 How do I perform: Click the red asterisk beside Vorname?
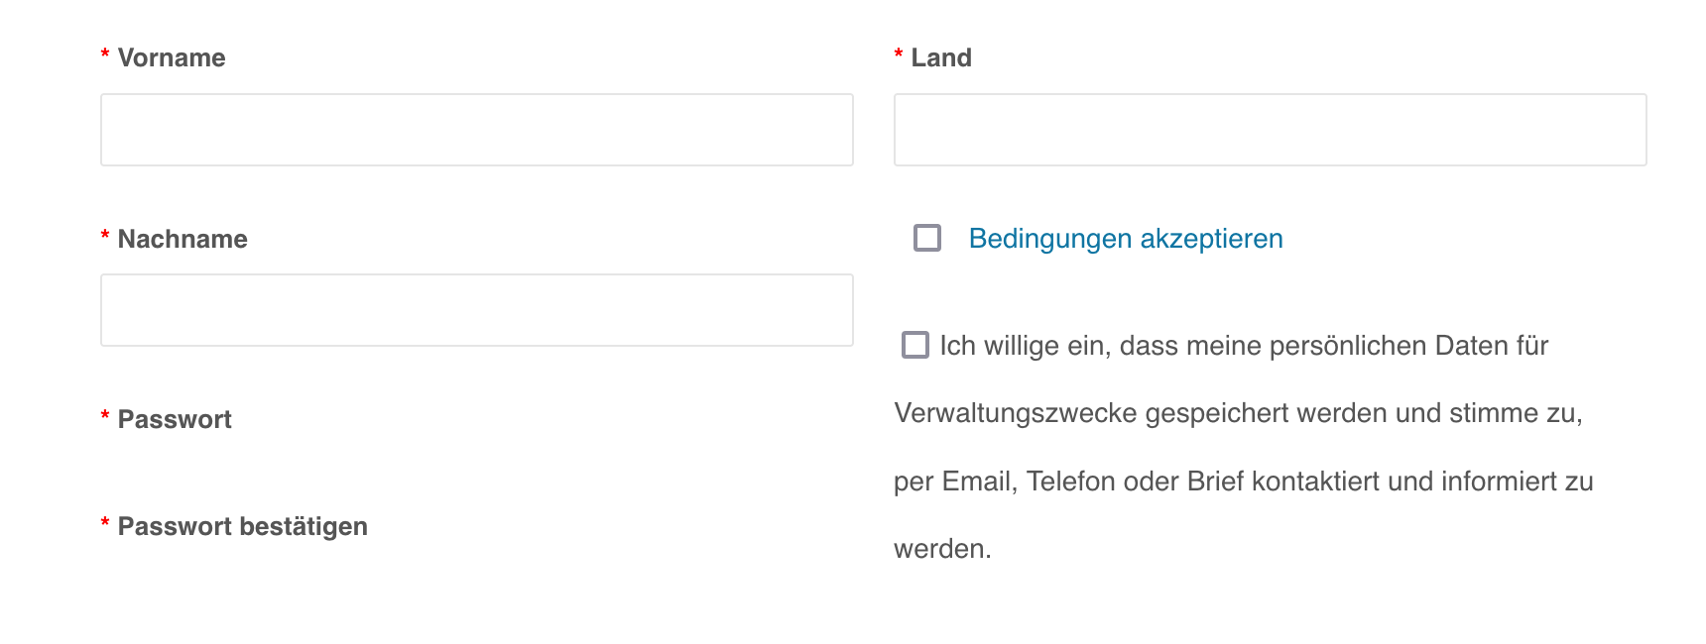pos(105,54)
